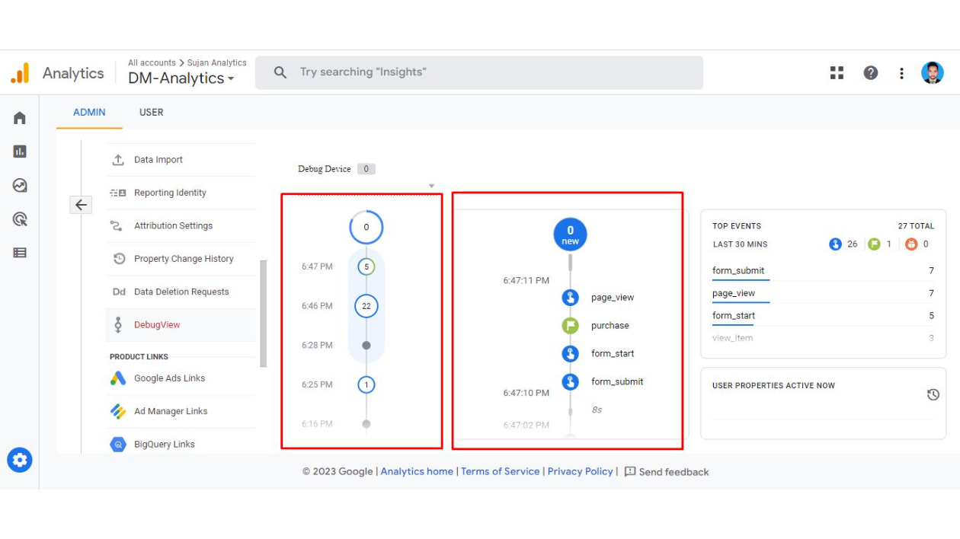Click the Analytics home footer link

pyautogui.click(x=417, y=472)
